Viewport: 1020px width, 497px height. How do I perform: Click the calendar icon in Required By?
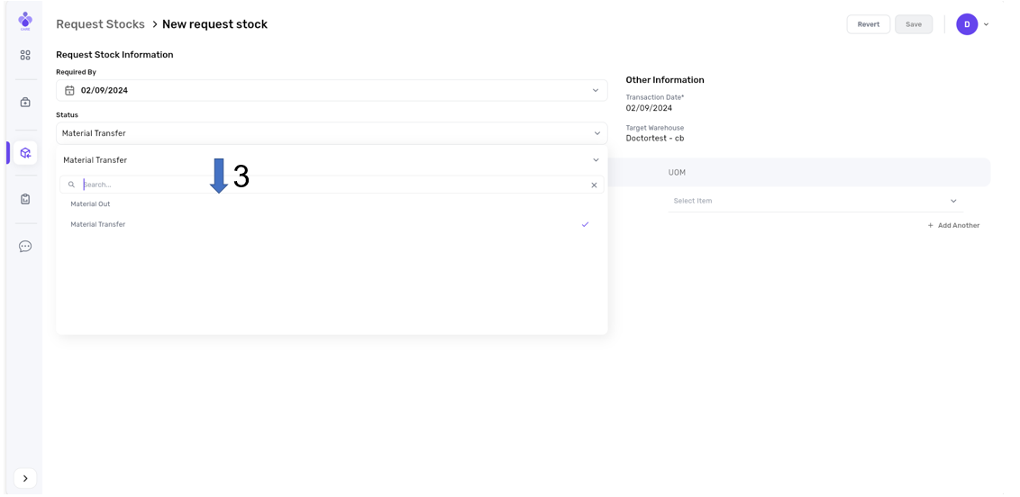pyautogui.click(x=69, y=91)
